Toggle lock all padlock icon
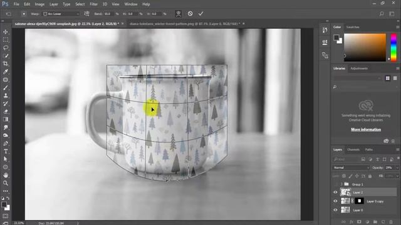 [x=370, y=176]
